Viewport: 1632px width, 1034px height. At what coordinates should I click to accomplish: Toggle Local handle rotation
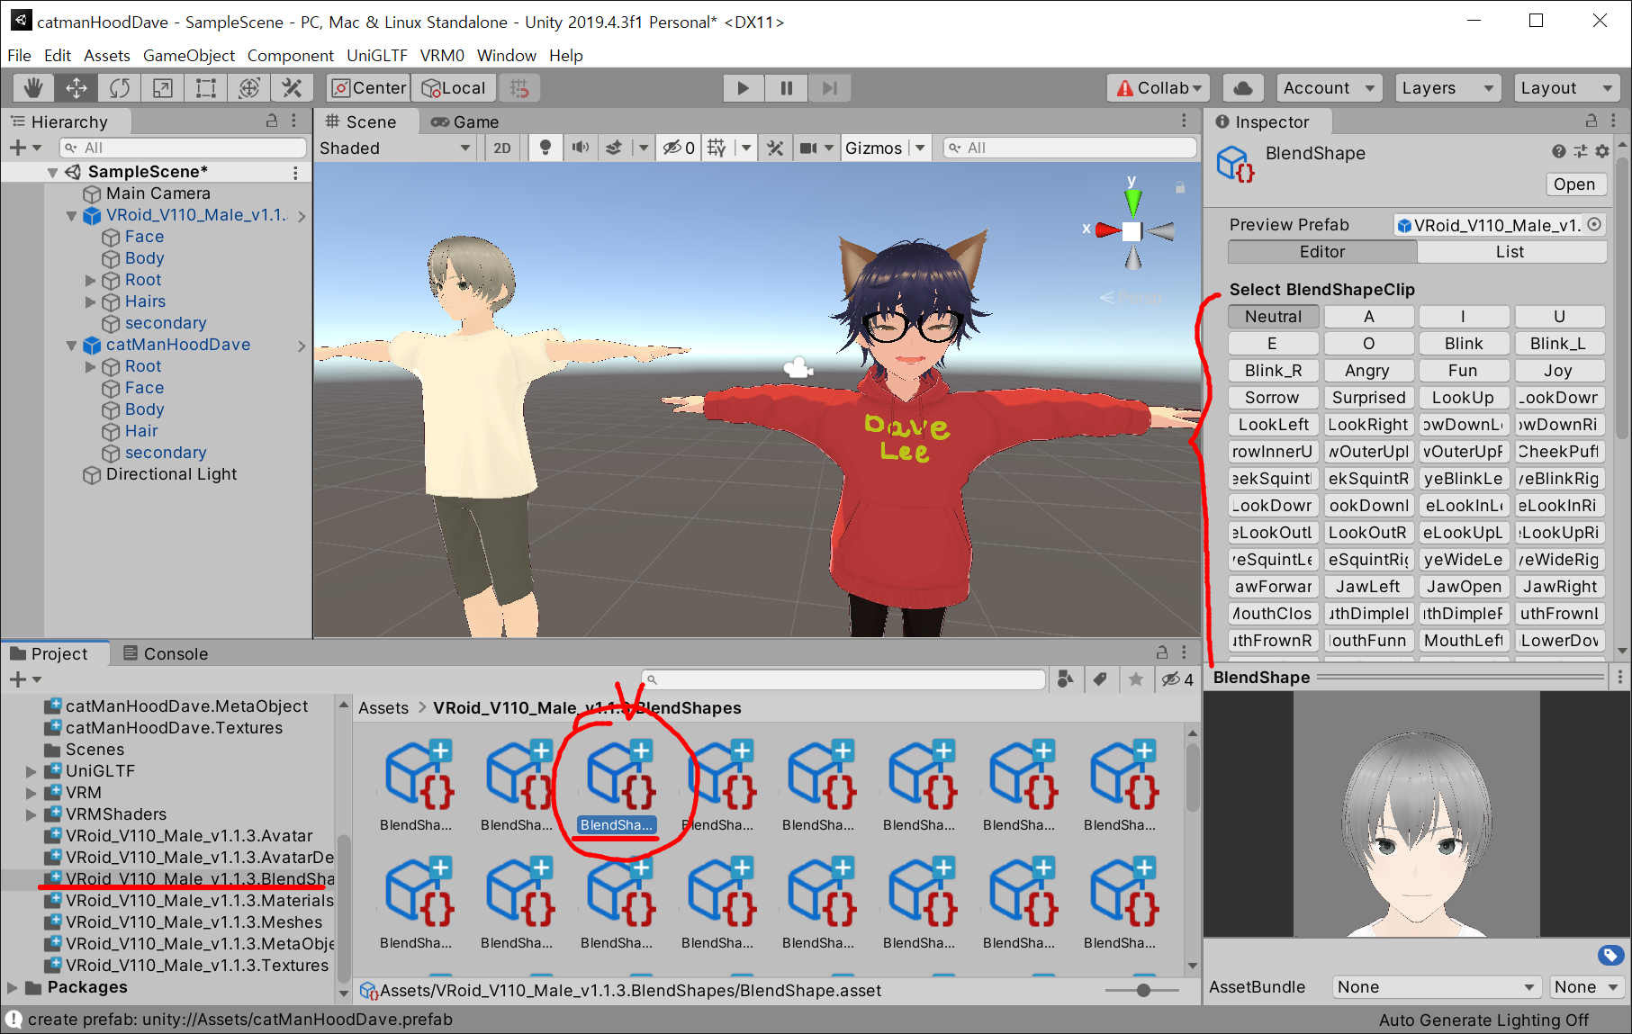pyautogui.click(x=454, y=88)
